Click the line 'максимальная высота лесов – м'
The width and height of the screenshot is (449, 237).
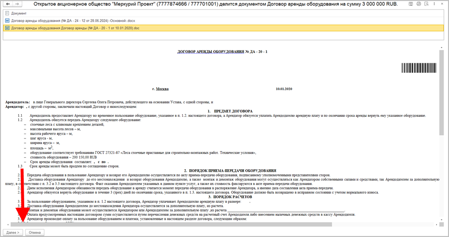coord(55,129)
